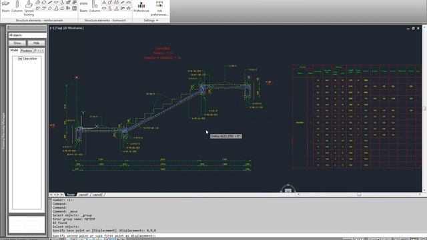Go to the previous layout tab

click(x=55, y=195)
